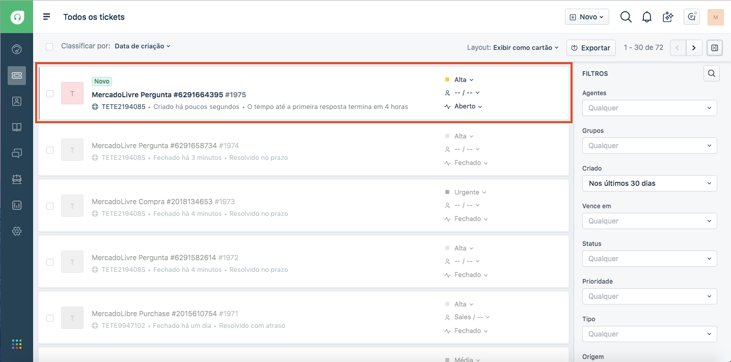Viewport: 731px width, 362px height.
Task: Open the notifications bell
Action: (647, 17)
